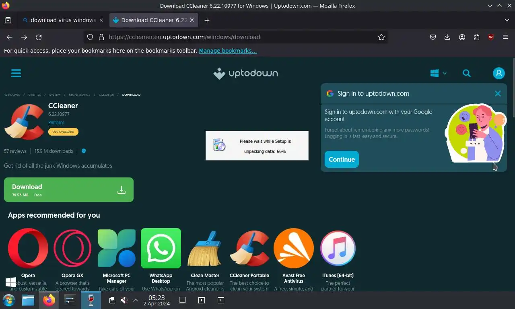Open the Wine glass taskbar application
Viewport: 515px width, 309px height.
(91, 300)
